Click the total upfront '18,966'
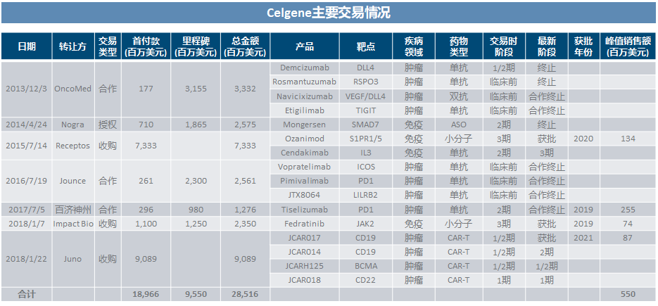 (146, 294)
